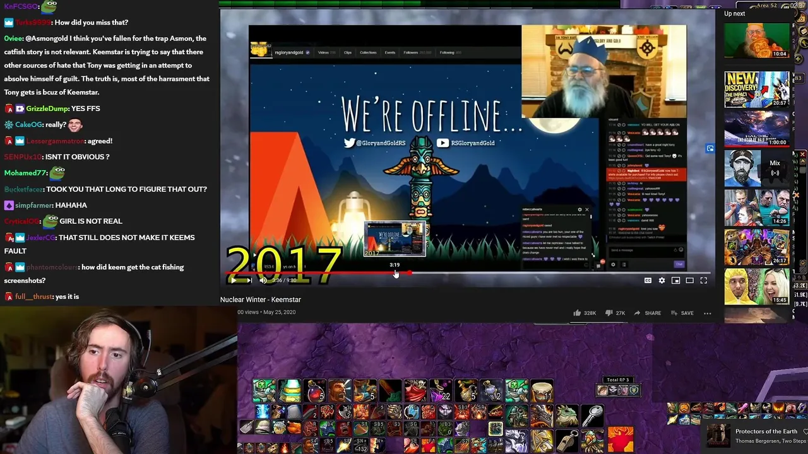Viewport: 808px width, 454px height.
Task: Click chat username GrizzleDump
Action: tap(47, 108)
